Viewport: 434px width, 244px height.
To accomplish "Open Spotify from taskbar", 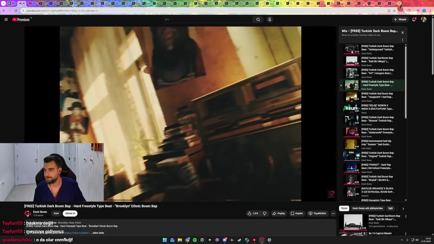I will [195, 240].
